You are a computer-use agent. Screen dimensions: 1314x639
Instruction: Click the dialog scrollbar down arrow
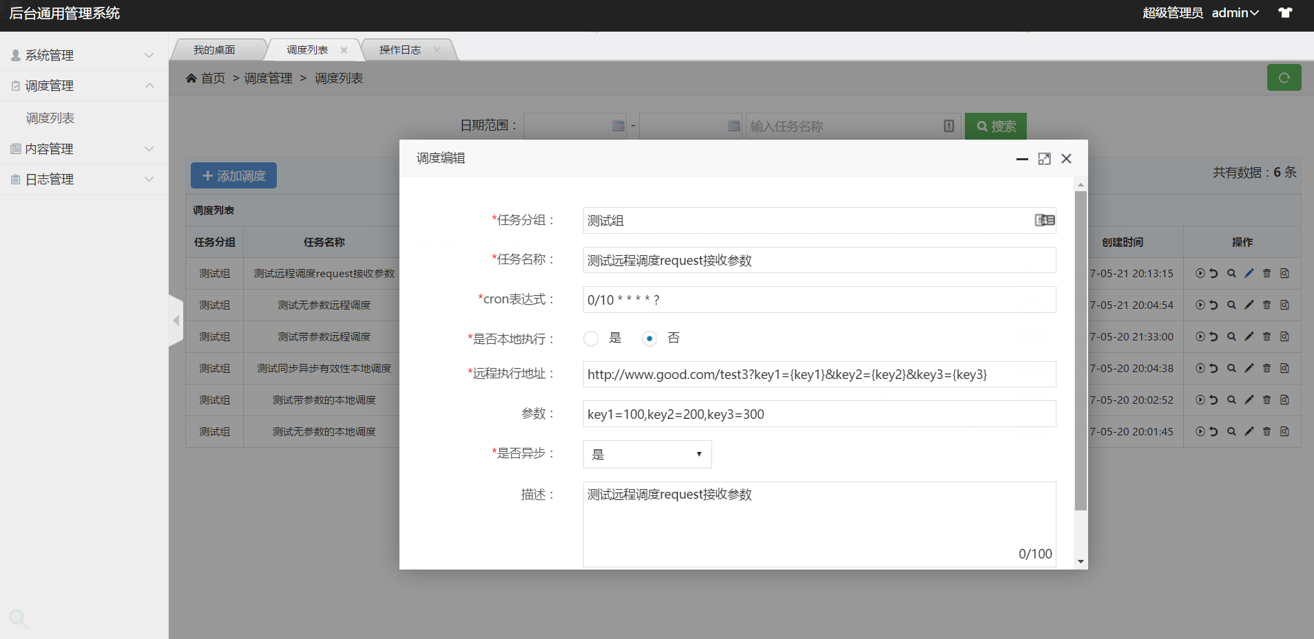(x=1081, y=562)
